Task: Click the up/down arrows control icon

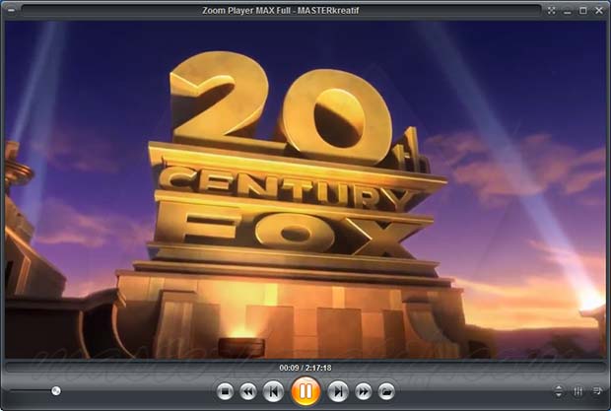Action: [x=559, y=391]
